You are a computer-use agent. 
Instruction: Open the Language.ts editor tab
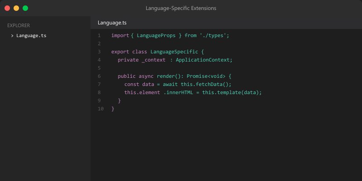click(112, 23)
